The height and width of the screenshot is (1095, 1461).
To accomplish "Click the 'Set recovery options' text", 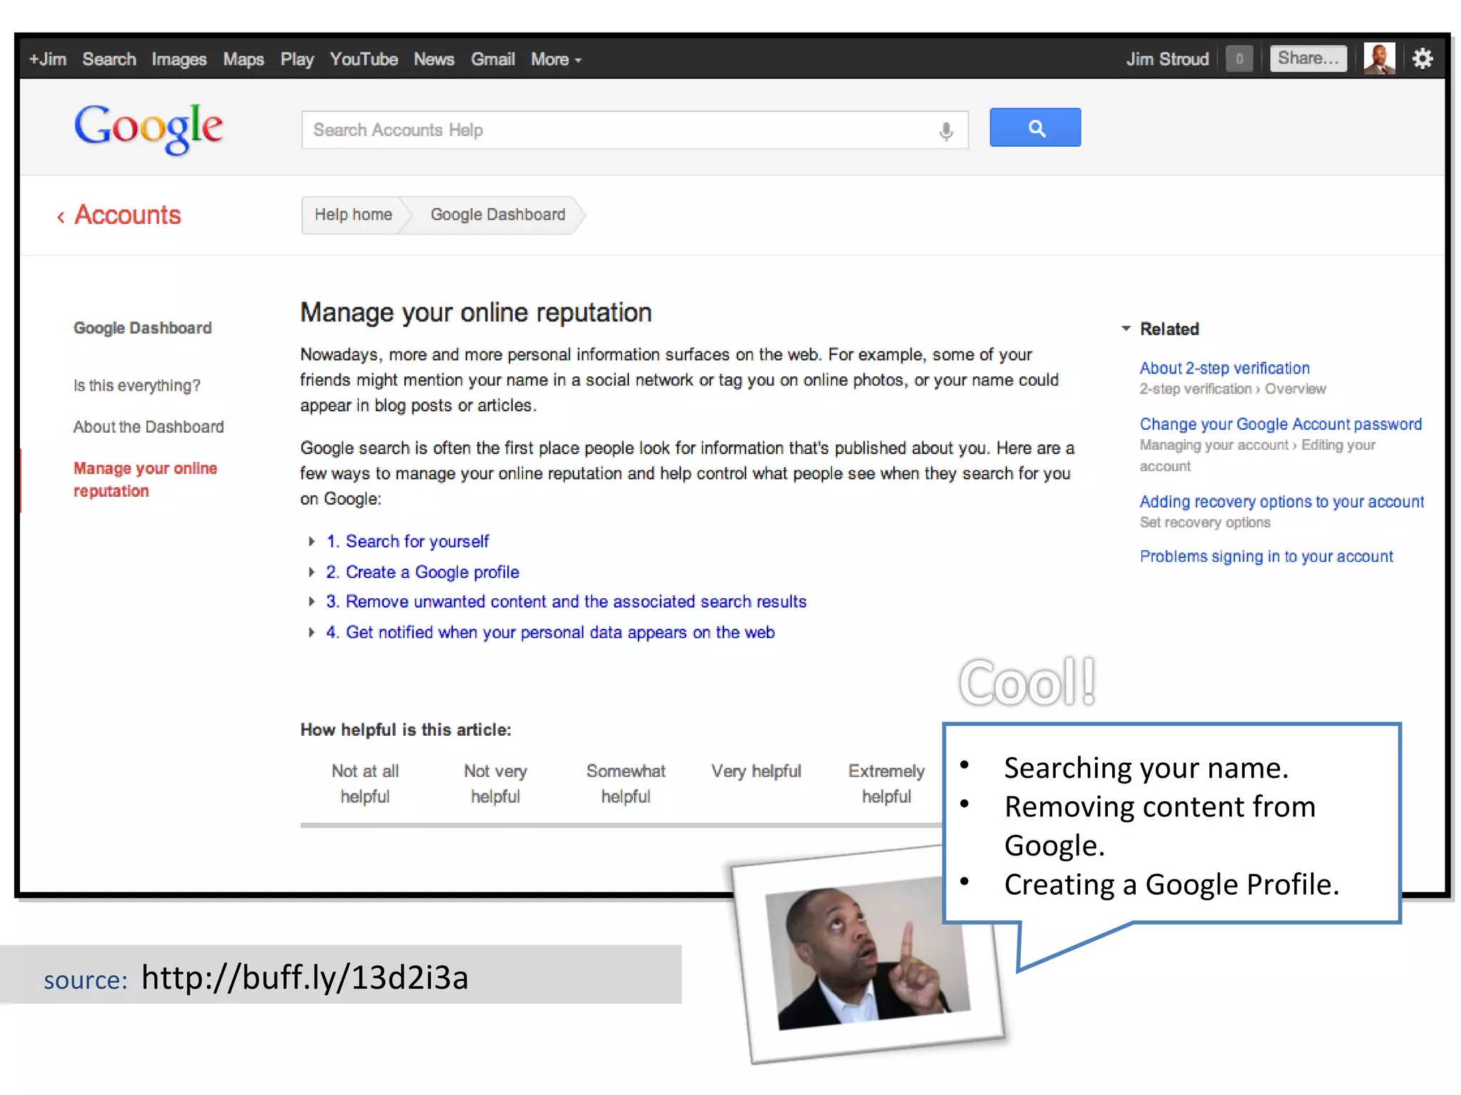I will (1205, 523).
